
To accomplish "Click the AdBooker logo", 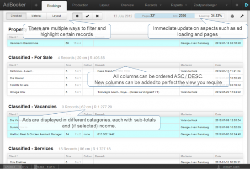I will (14, 5).
